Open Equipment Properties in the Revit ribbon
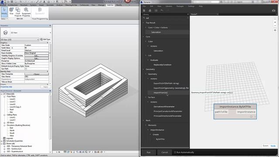The image size is (279, 157). point(26,12)
